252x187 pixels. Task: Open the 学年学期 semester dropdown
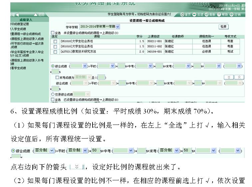[x=118, y=26]
